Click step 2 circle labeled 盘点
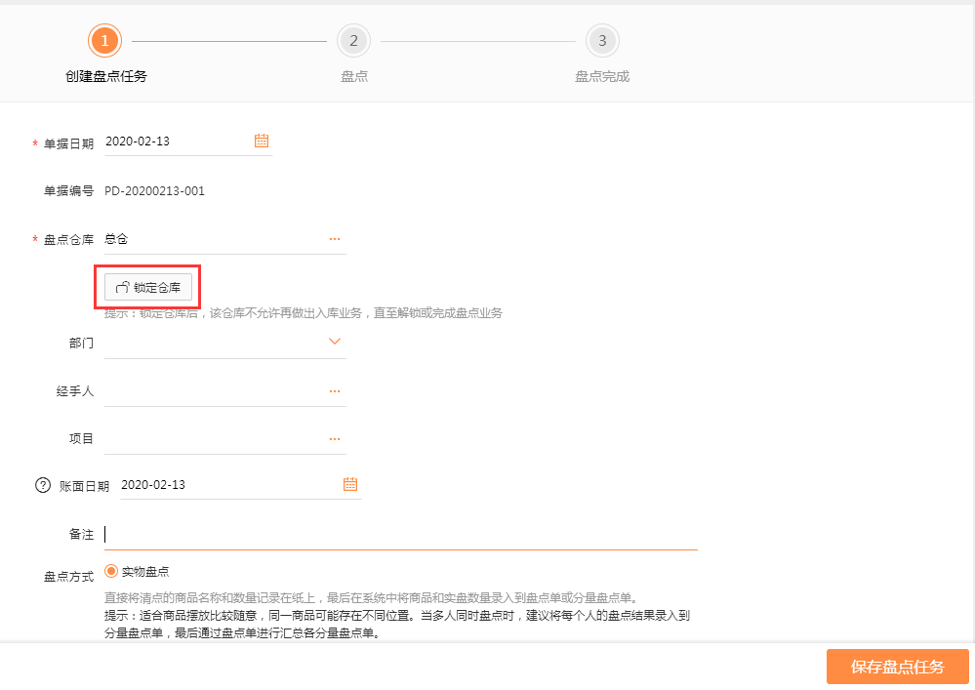 (353, 40)
